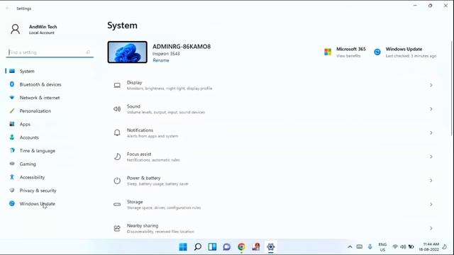Expand Focus assist row chevron
Viewport: 454px width, 255px height.
(x=431, y=157)
